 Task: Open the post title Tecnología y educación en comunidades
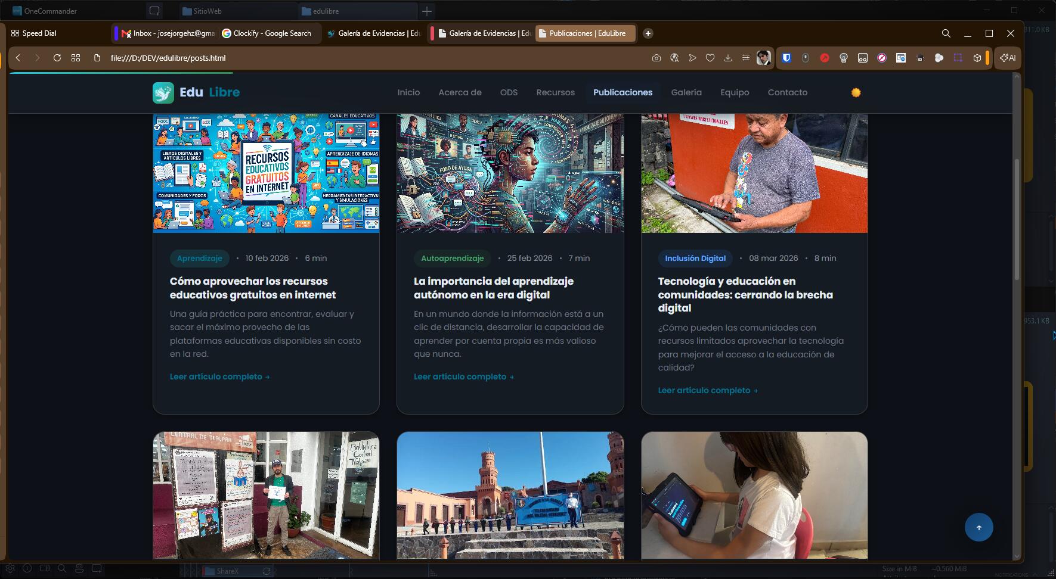tap(745, 294)
